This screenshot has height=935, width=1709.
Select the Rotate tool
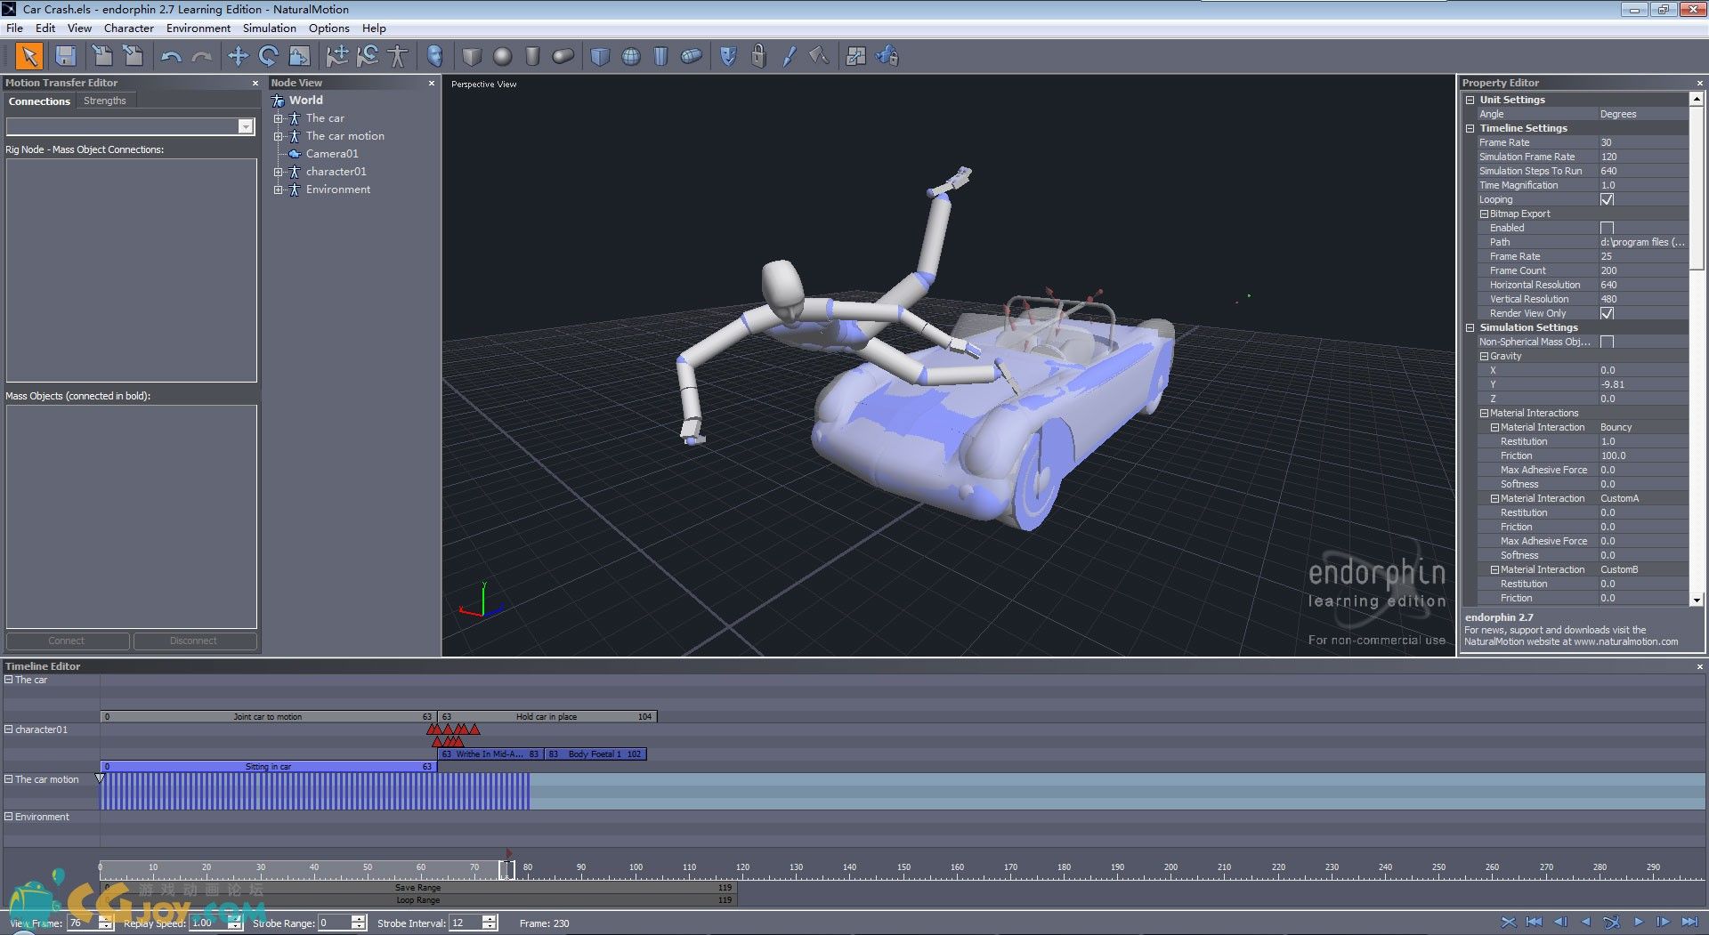(268, 56)
